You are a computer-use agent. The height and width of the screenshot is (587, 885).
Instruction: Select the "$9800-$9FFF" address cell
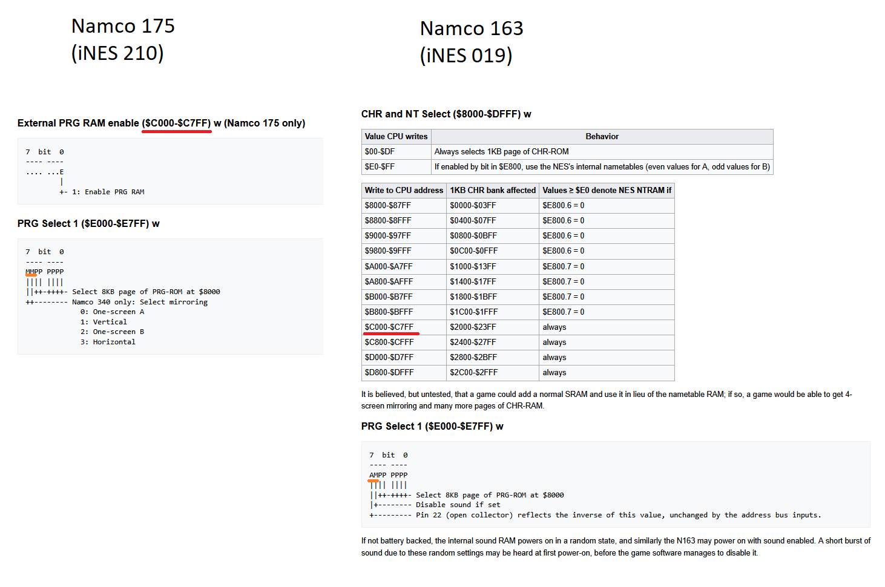click(404, 251)
